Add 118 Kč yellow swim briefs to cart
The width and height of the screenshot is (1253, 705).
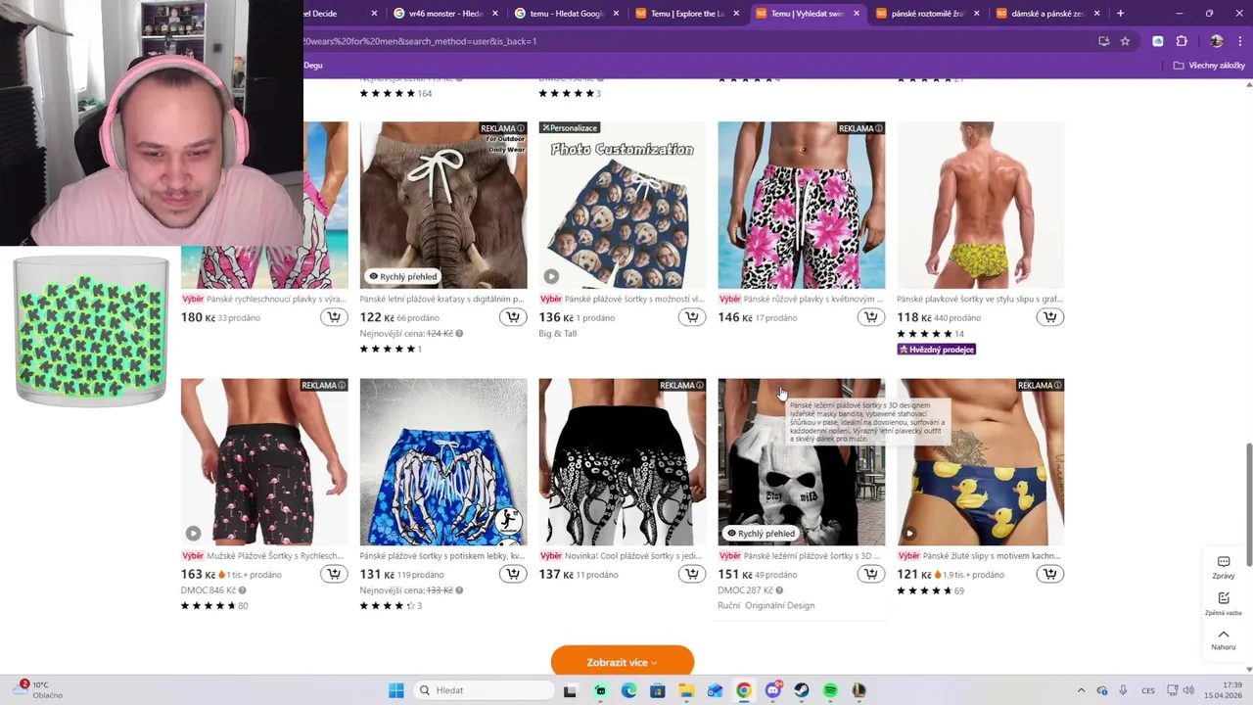tap(1050, 317)
